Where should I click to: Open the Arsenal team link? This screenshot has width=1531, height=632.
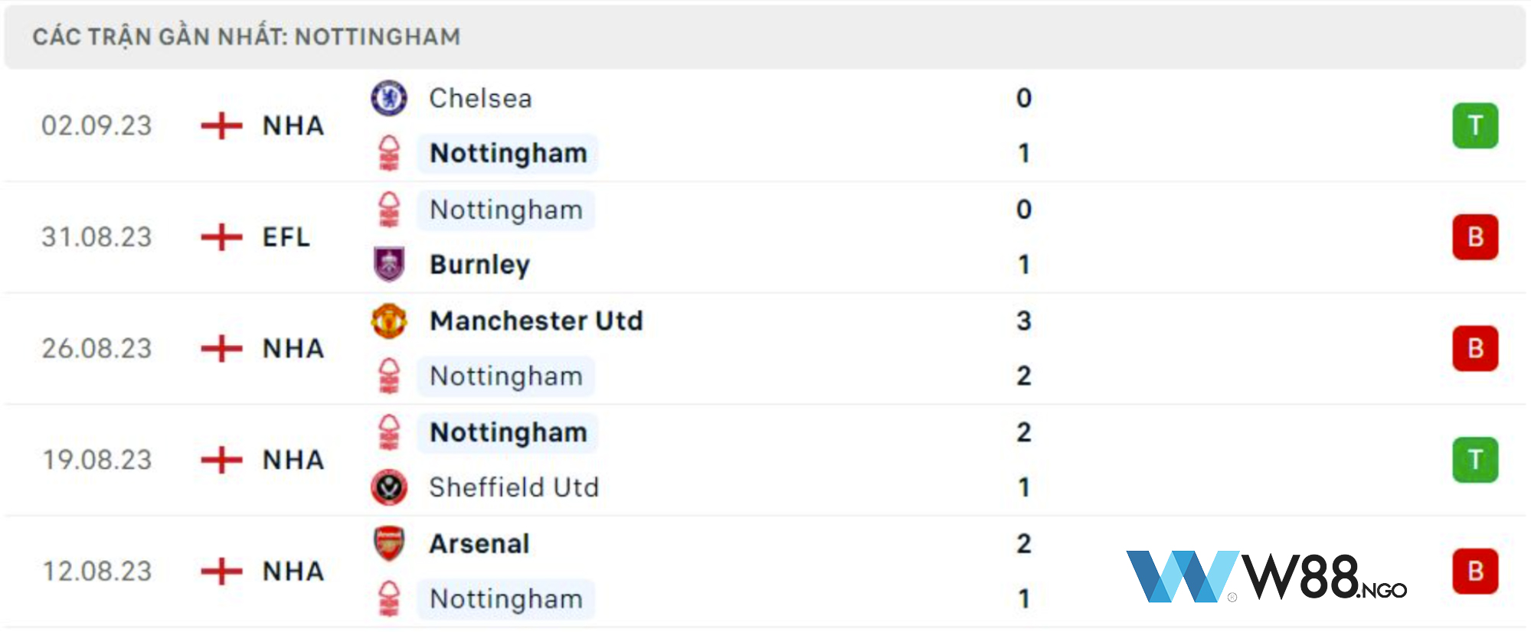pos(479,544)
